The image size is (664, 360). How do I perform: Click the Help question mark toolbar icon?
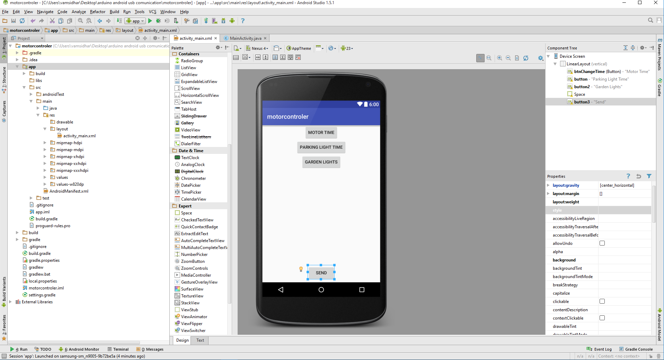point(242,21)
